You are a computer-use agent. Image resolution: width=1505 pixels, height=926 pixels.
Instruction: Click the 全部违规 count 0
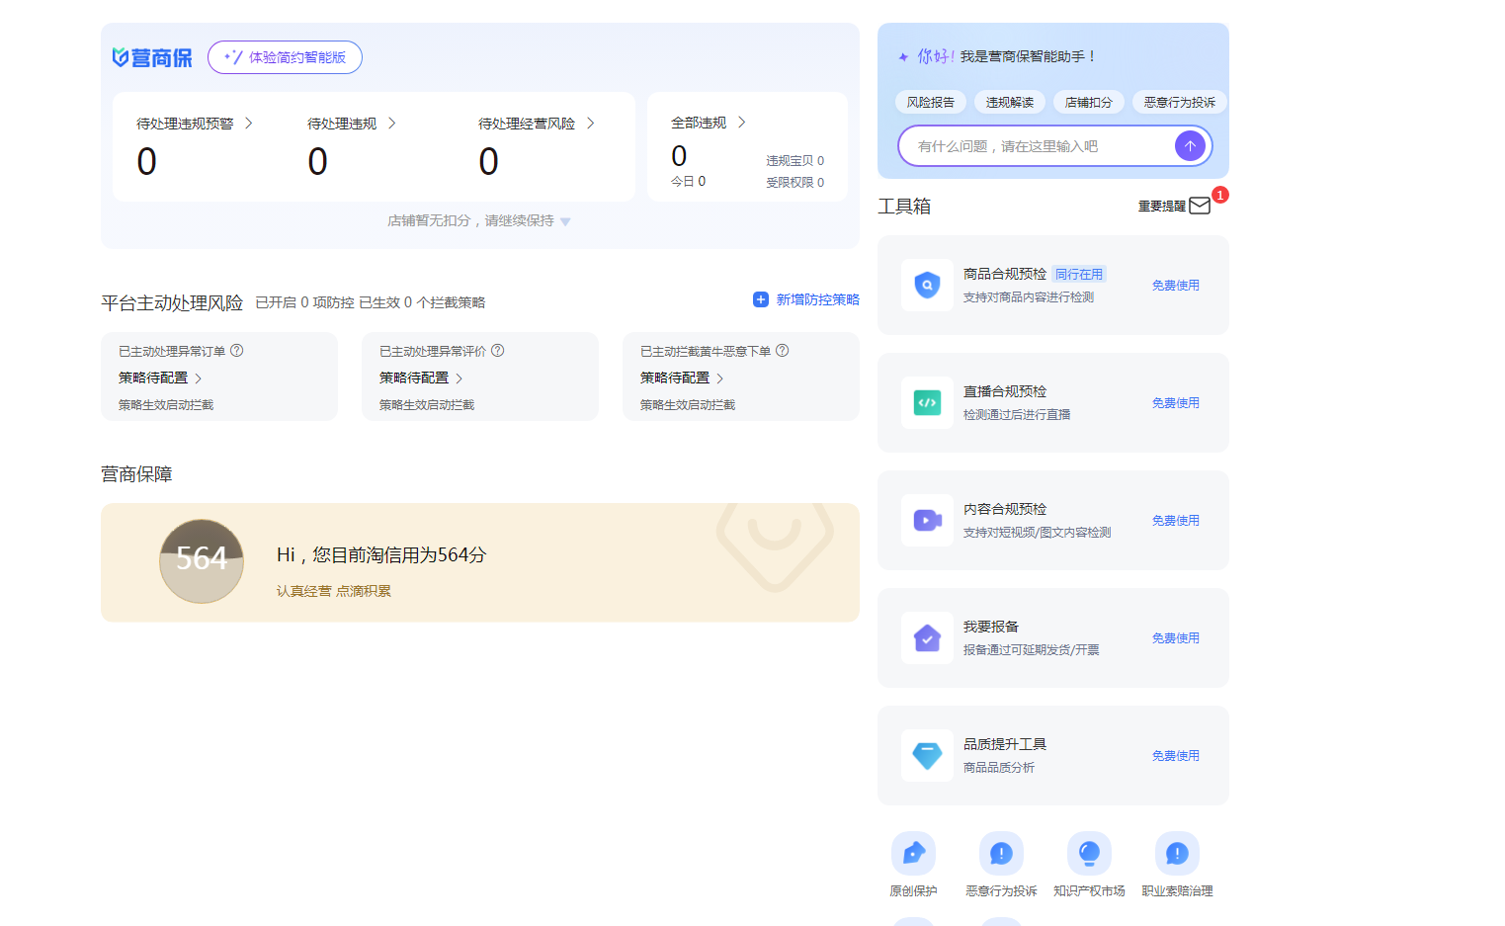[679, 156]
